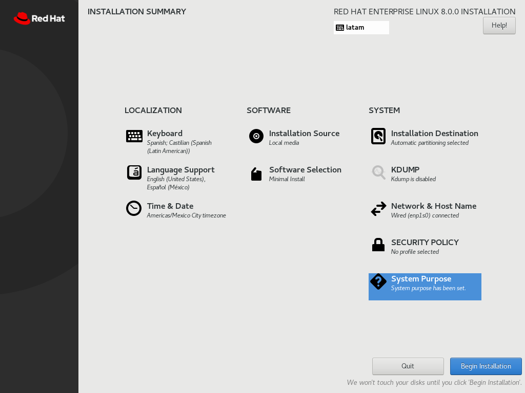Viewport: 525px width, 393px height.
Task: Click the Installation Source disc icon
Action: click(x=256, y=136)
